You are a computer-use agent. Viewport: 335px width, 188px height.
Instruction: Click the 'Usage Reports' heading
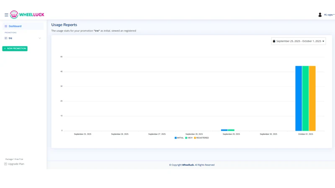tap(64, 25)
